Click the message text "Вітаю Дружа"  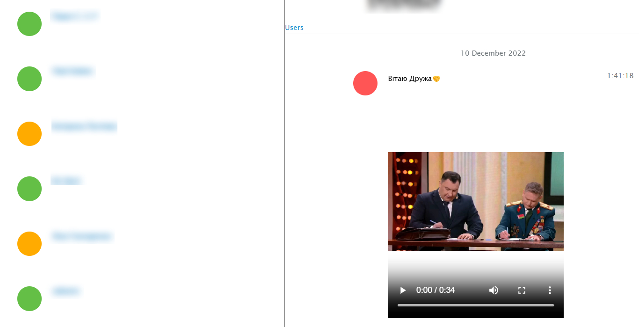pos(410,79)
